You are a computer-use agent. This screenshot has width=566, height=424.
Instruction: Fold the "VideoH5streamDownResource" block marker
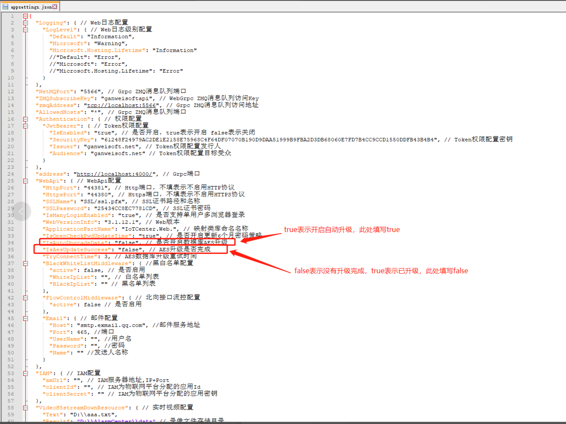25,407
